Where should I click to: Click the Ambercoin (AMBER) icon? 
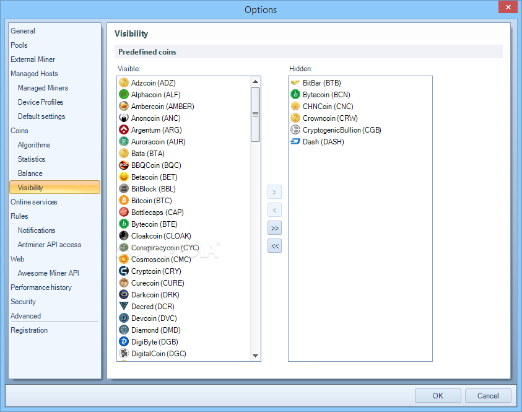(x=124, y=106)
